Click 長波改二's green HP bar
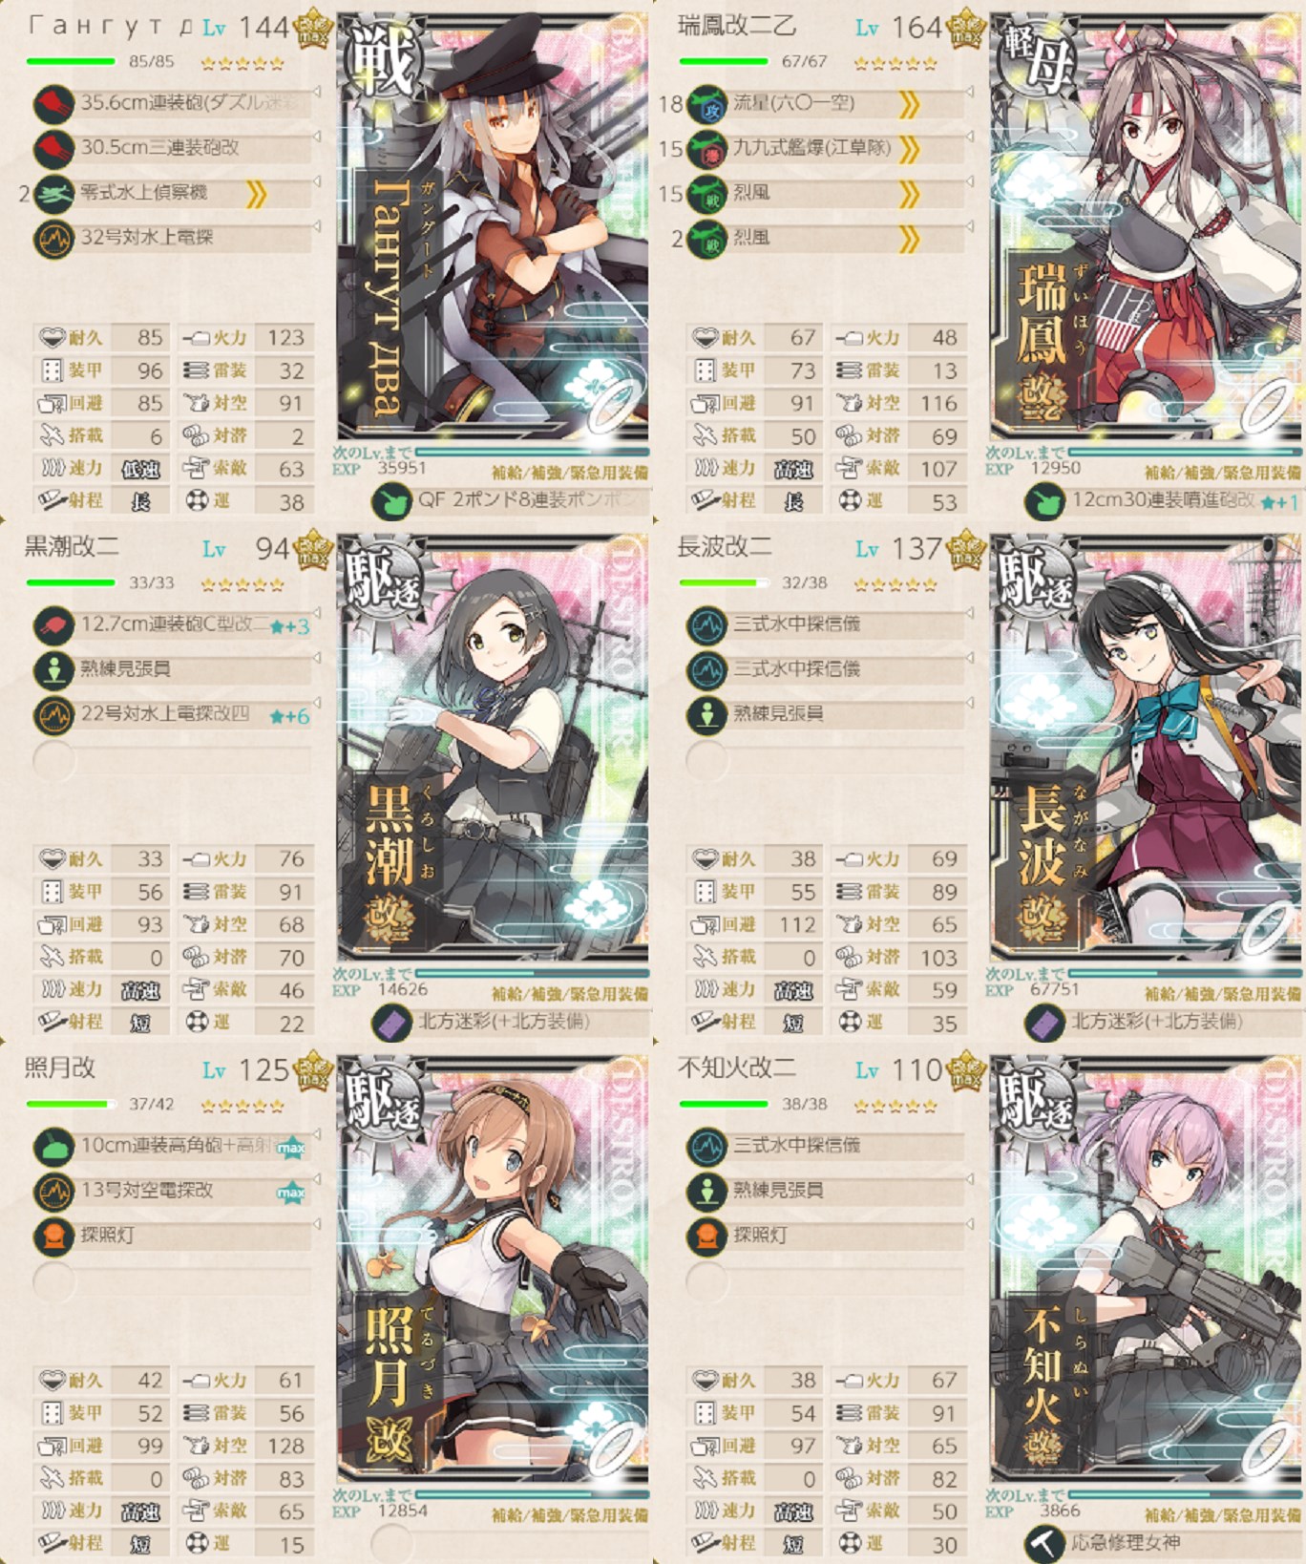The height and width of the screenshot is (1564, 1306). pyautogui.click(x=725, y=582)
